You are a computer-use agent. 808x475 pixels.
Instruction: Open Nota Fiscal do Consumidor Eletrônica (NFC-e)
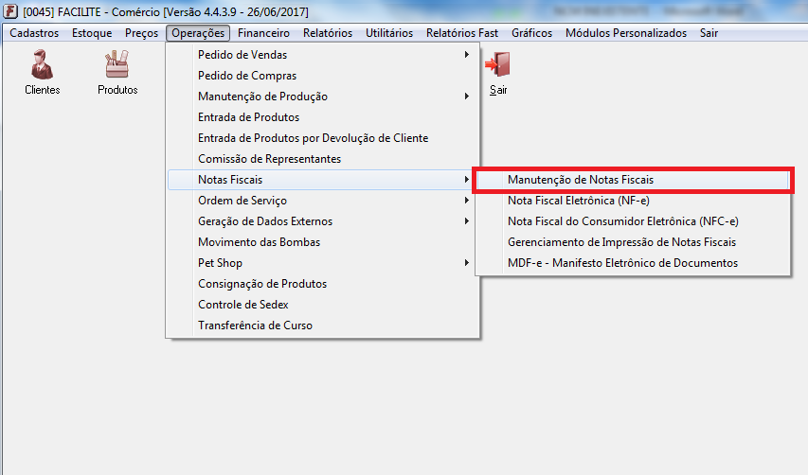633,221
